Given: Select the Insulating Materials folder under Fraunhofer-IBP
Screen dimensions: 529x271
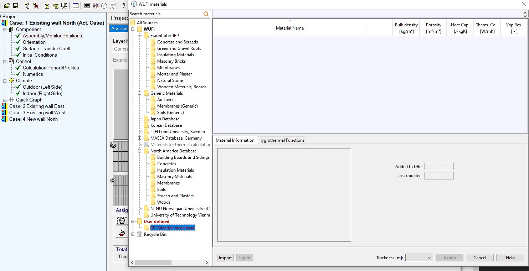Looking at the screenshot, I should coord(175,55).
